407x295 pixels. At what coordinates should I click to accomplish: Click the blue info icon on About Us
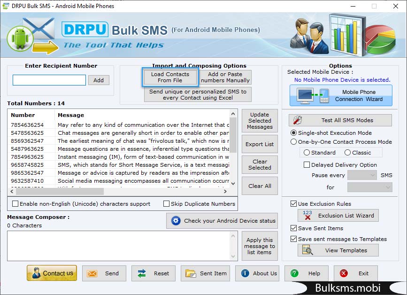coord(245,273)
